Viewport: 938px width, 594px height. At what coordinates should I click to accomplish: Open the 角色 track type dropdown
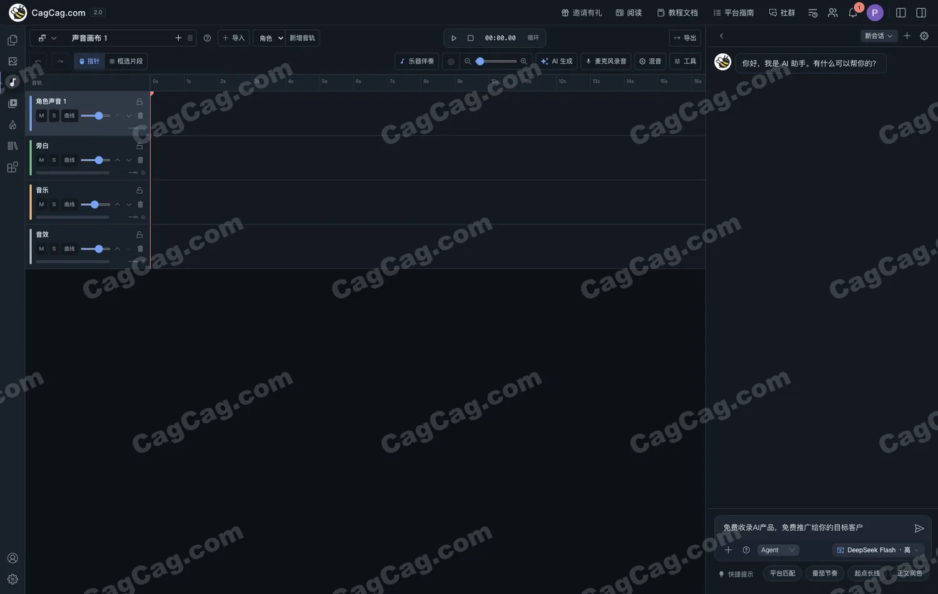point(270,38)
